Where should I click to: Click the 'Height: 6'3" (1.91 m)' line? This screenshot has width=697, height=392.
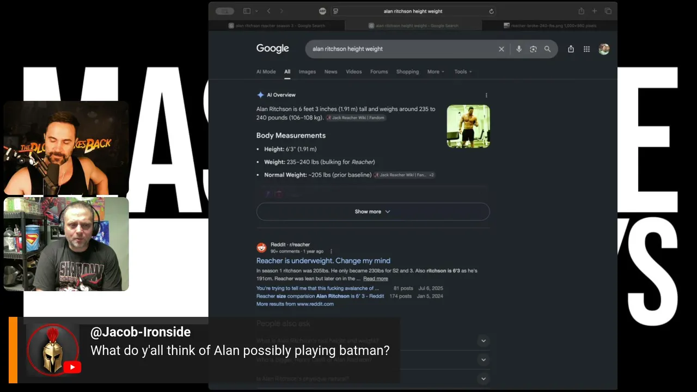[290, 149]
